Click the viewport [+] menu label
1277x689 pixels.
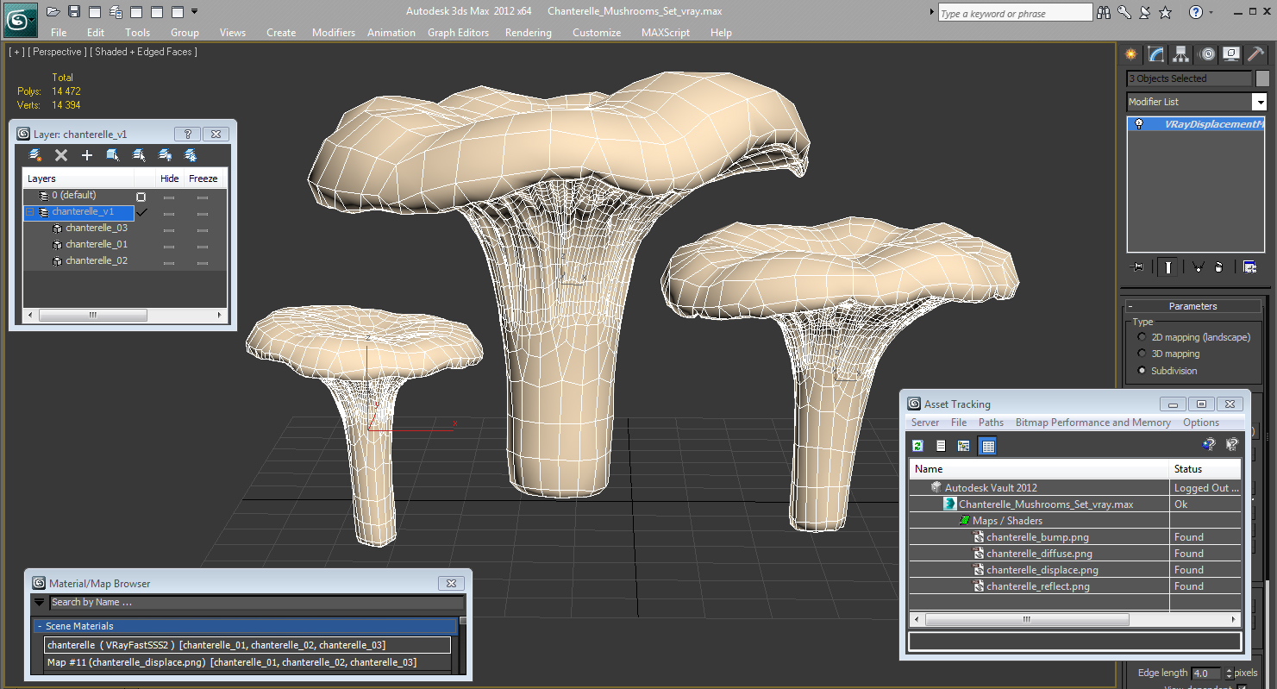16,52
